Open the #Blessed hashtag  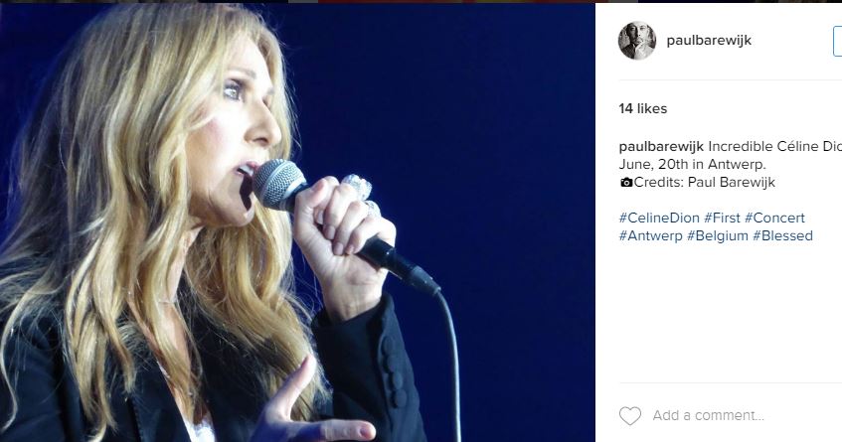coord(782,235)
